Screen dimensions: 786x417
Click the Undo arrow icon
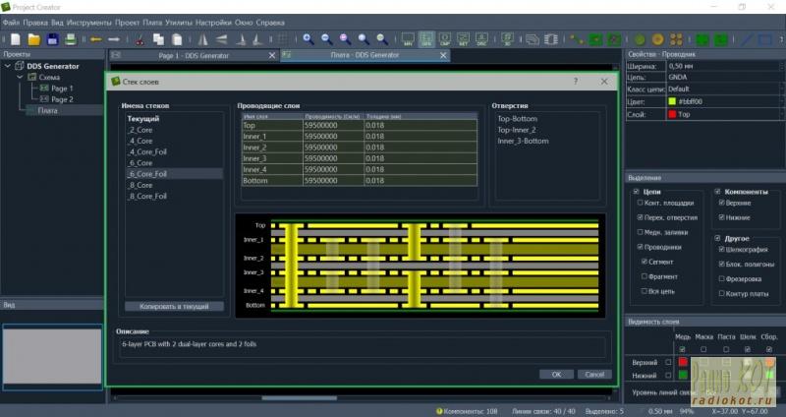96,39
